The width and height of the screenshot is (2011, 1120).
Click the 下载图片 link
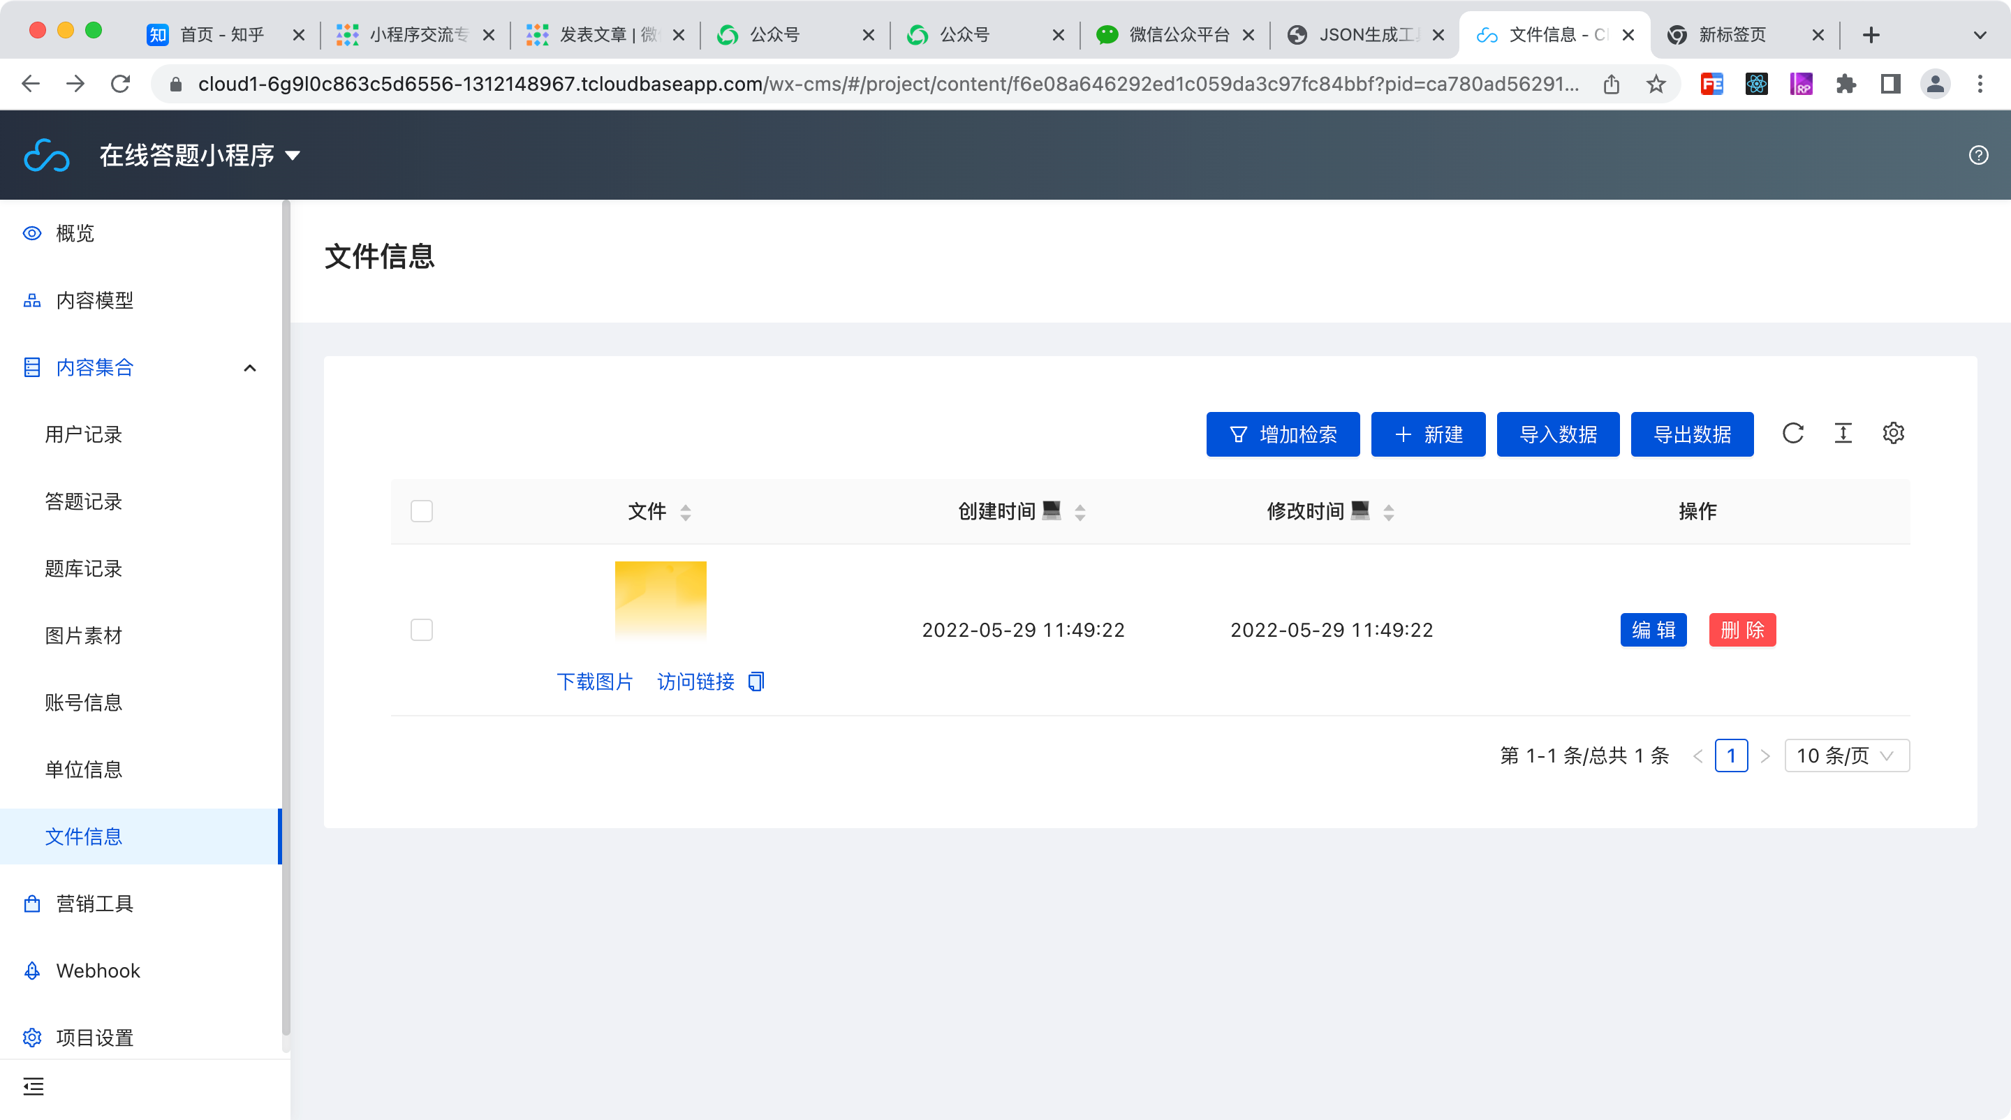tap(595, 681)
